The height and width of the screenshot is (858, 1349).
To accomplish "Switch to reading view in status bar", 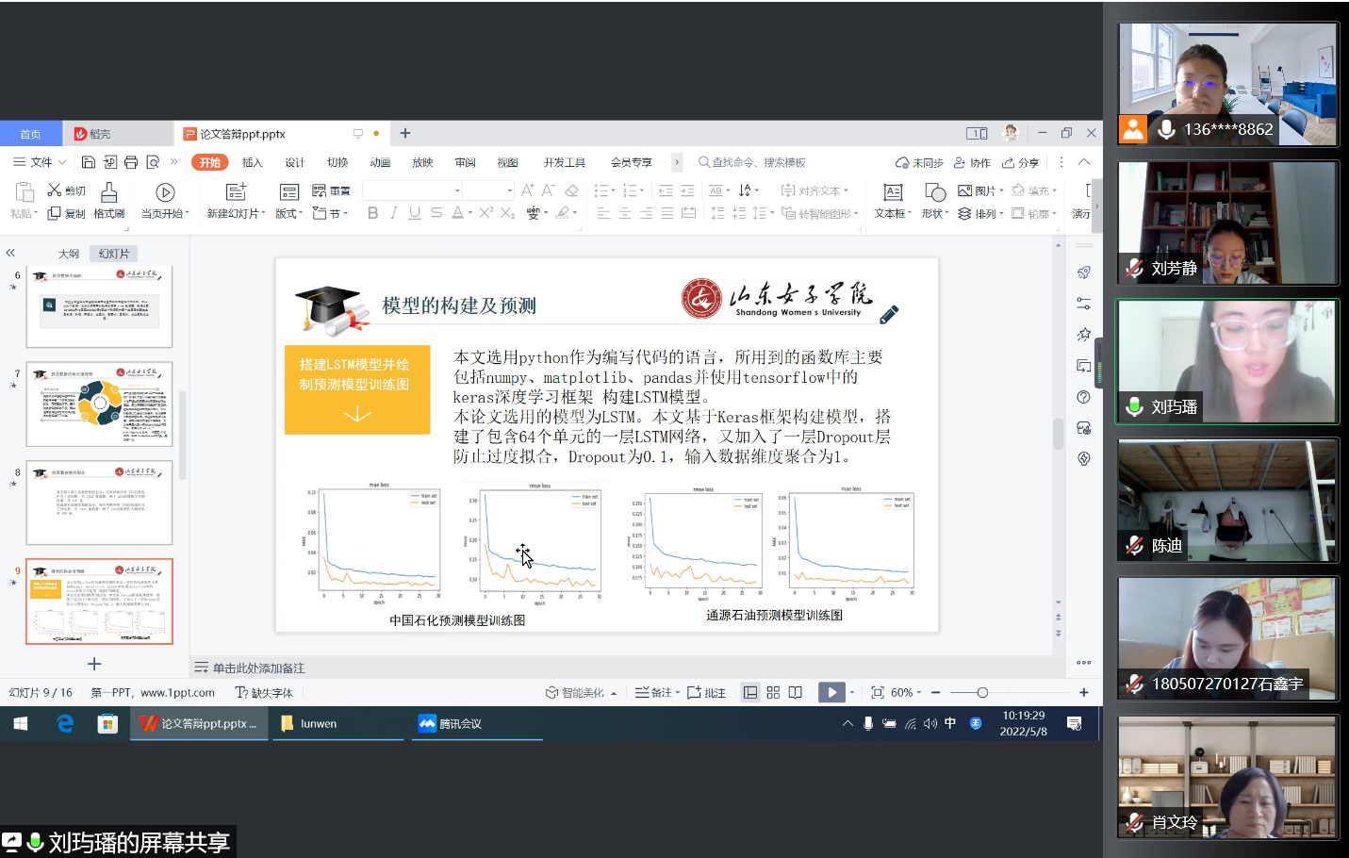I will click(x=796, y=693).
